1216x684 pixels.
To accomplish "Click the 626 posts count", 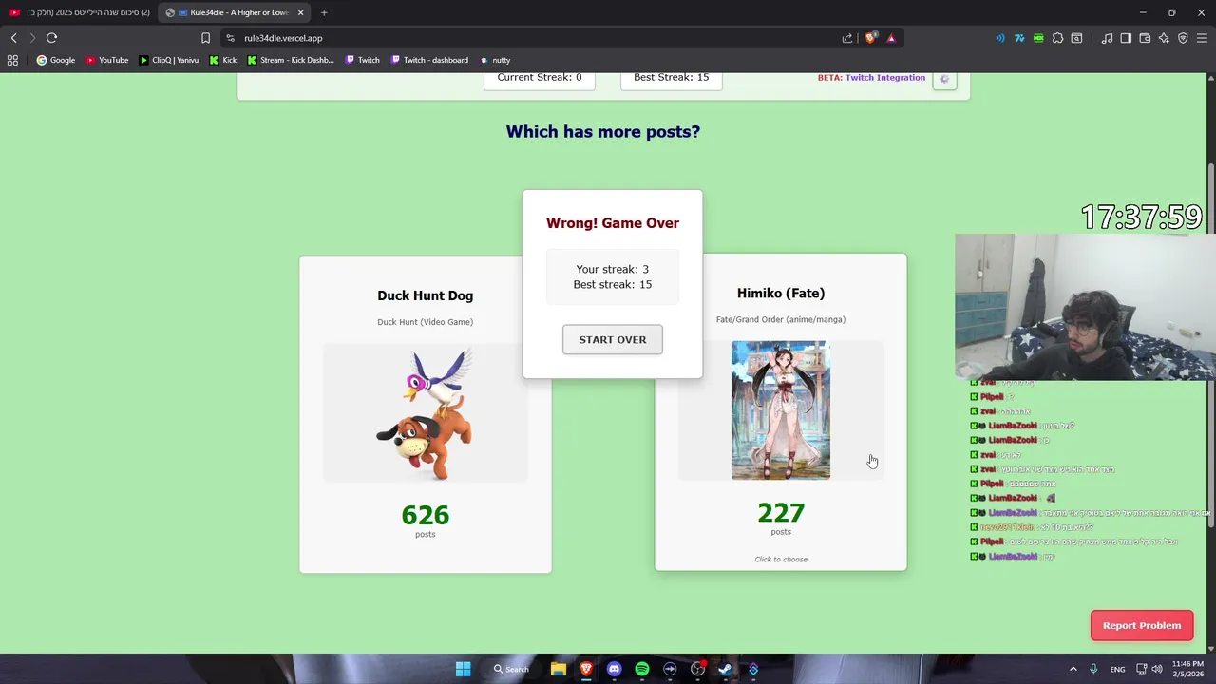I will 426,515.
